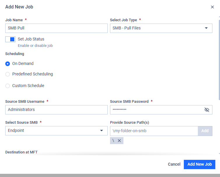The image size is (220, 177).
Task: Click Cancel to discard the job
Action: click(x=174, y=164)
